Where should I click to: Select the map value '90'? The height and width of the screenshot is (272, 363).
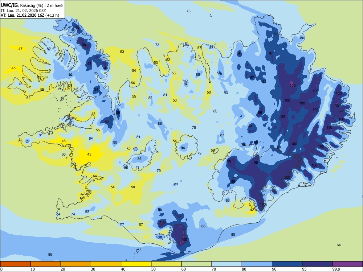(115, 143)
